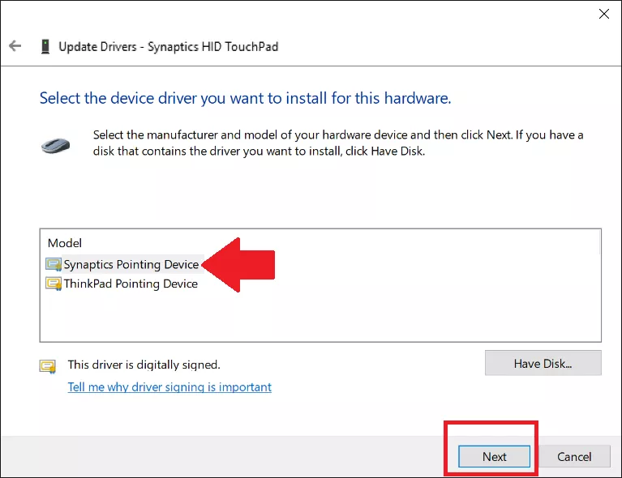This screenshot has width=622, height=478.
Task: Click the gray mouse hardware icon
Action: [x=56, y=145]
